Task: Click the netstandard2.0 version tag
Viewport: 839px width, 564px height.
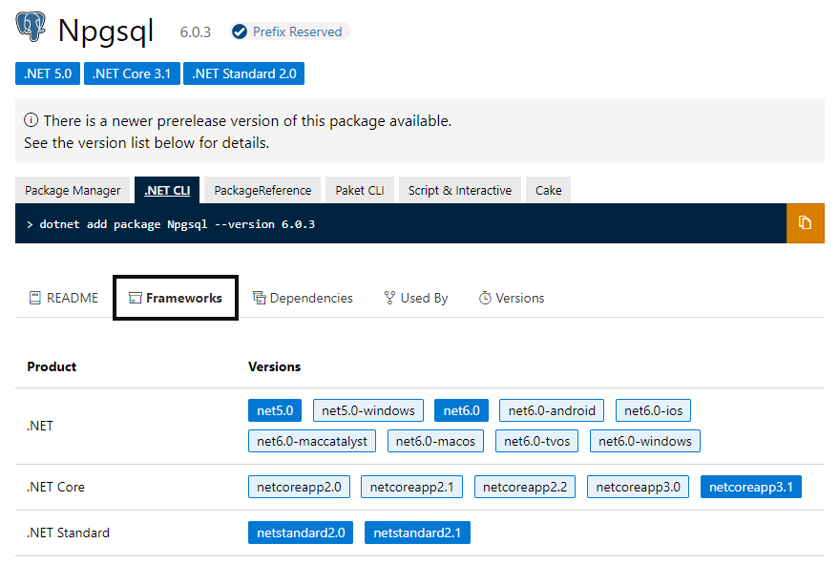Action: 301,533
